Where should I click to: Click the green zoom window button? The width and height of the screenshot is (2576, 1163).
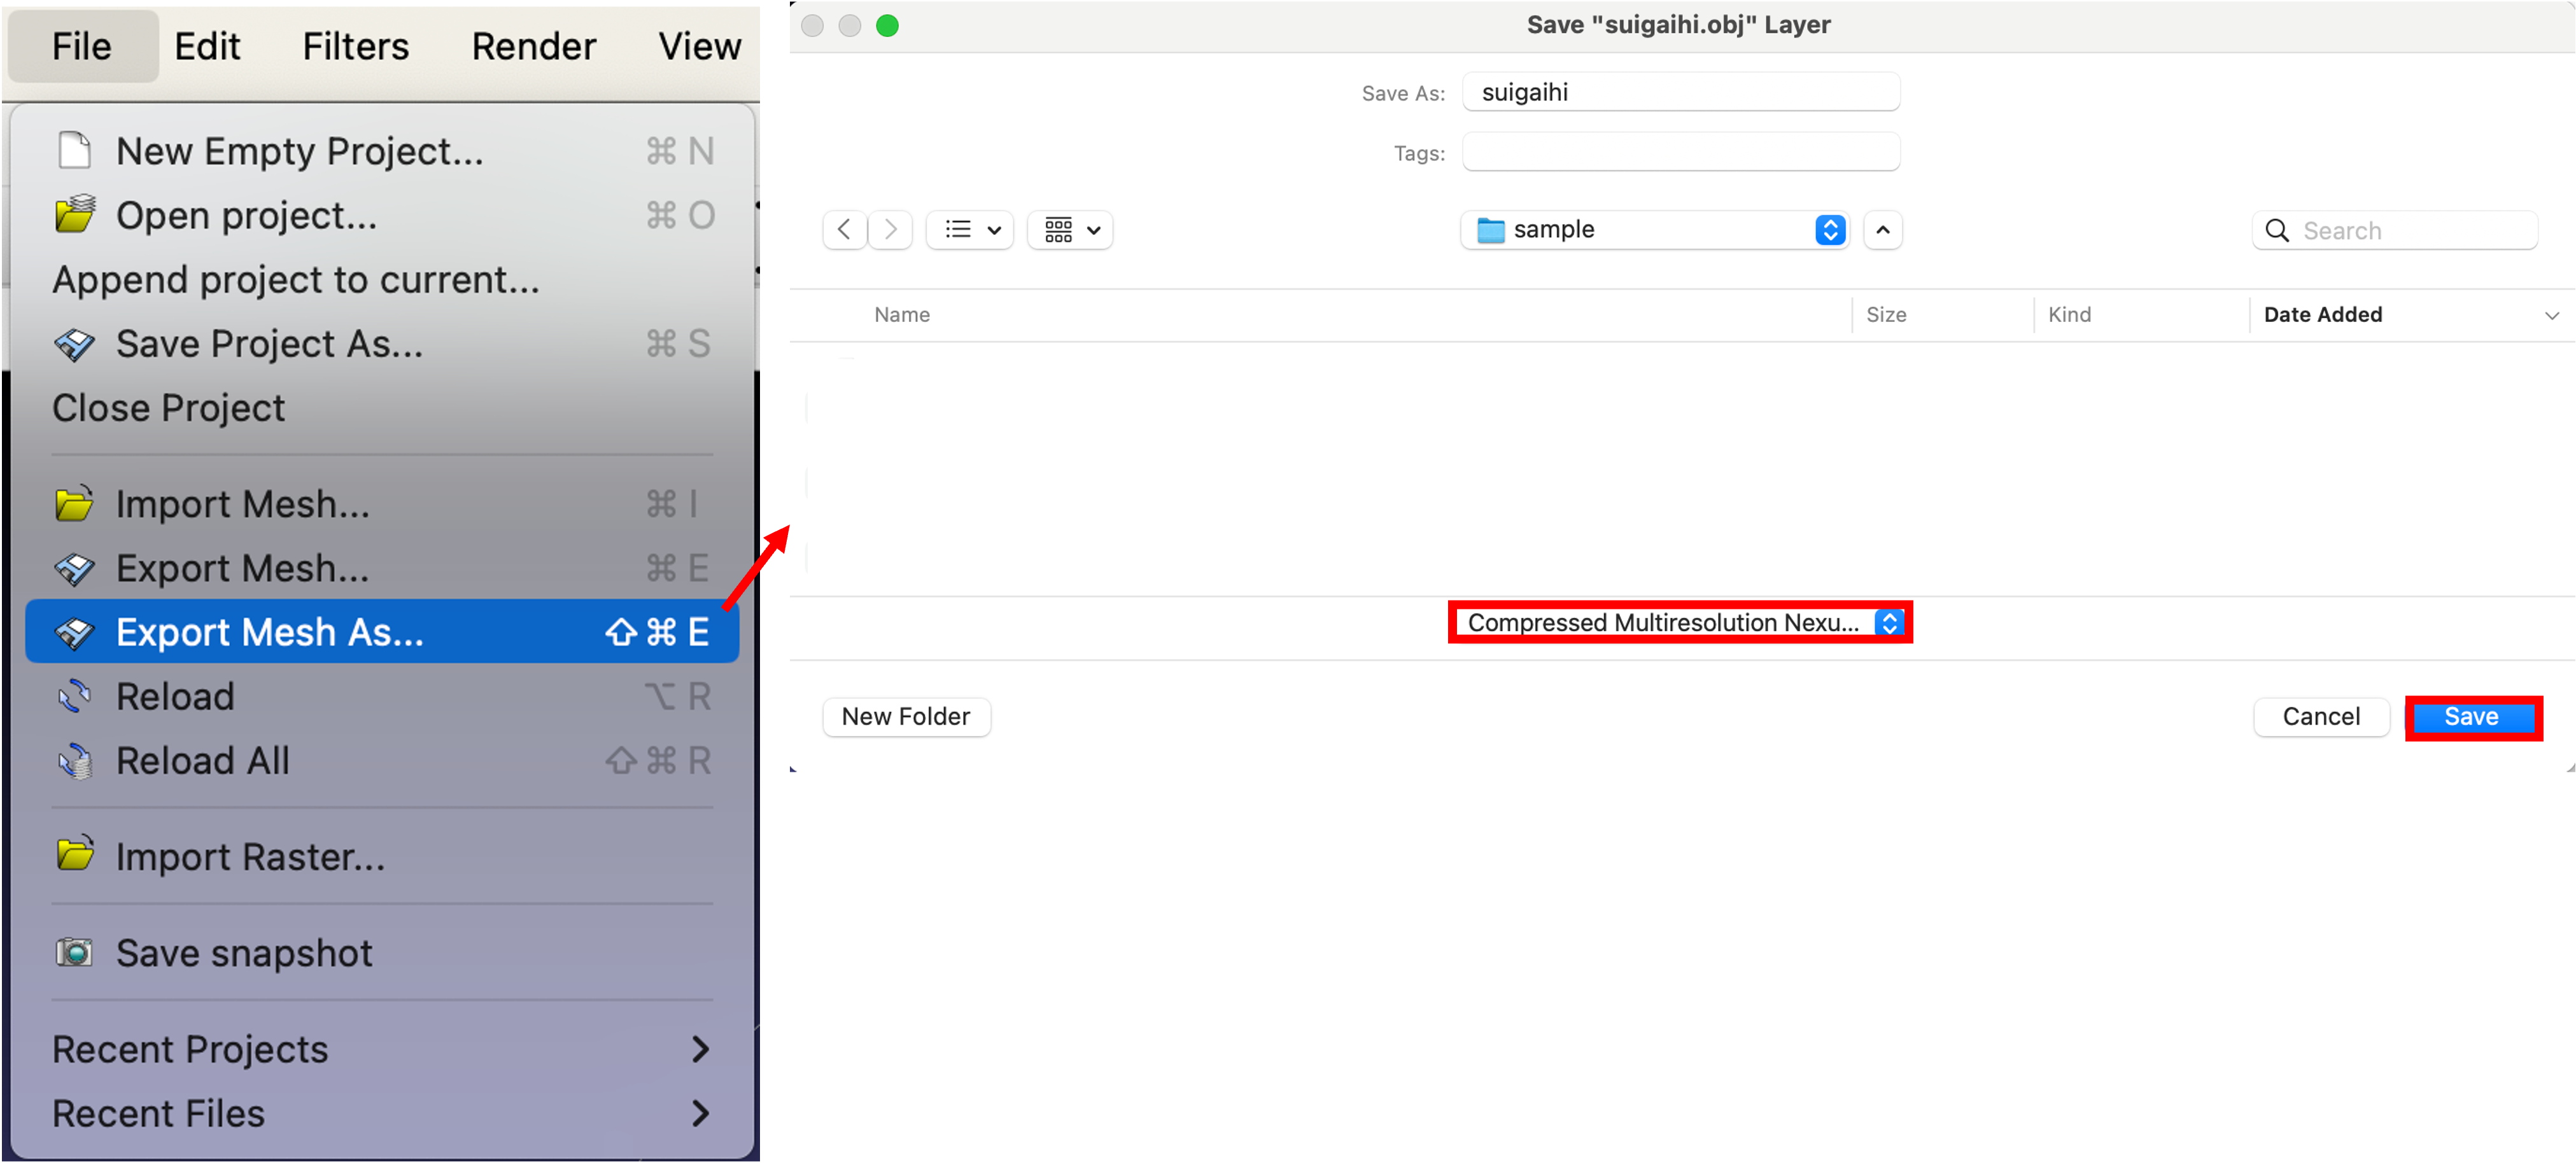887,26
